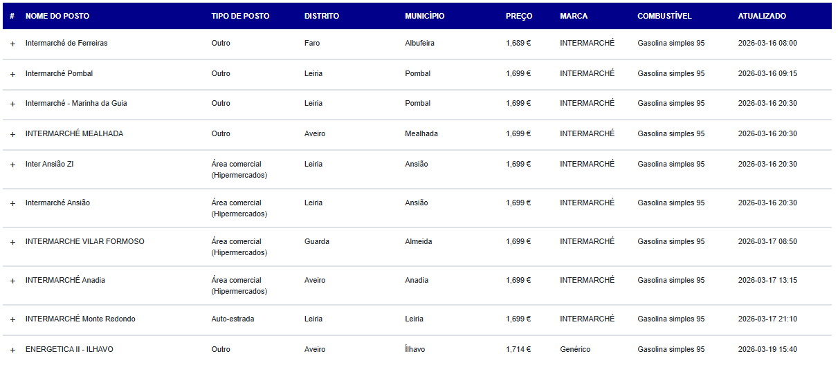This screenshot has height=365, width=838.
Task: Expand the INTERMARCHÉ MEALHADA row
Action: click(12, 134)
